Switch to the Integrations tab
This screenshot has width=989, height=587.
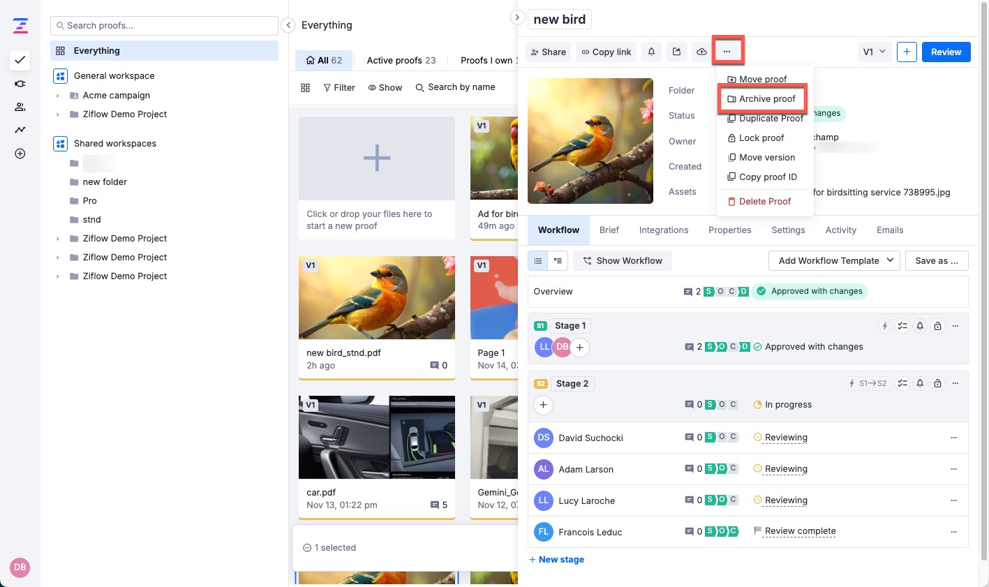pyautogui.click(x=663, y=230)
